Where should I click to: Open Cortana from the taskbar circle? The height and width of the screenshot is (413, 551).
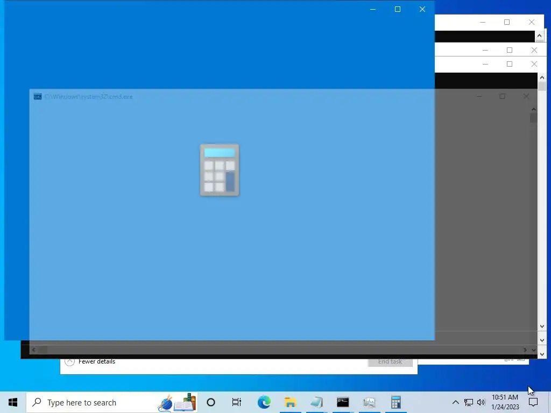211,402
